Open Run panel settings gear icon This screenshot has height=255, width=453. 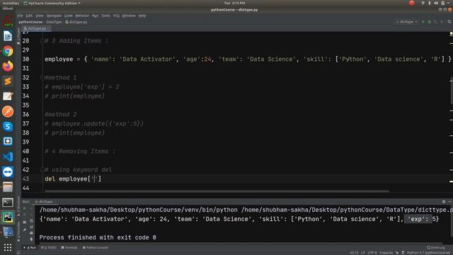coord(444,201)
